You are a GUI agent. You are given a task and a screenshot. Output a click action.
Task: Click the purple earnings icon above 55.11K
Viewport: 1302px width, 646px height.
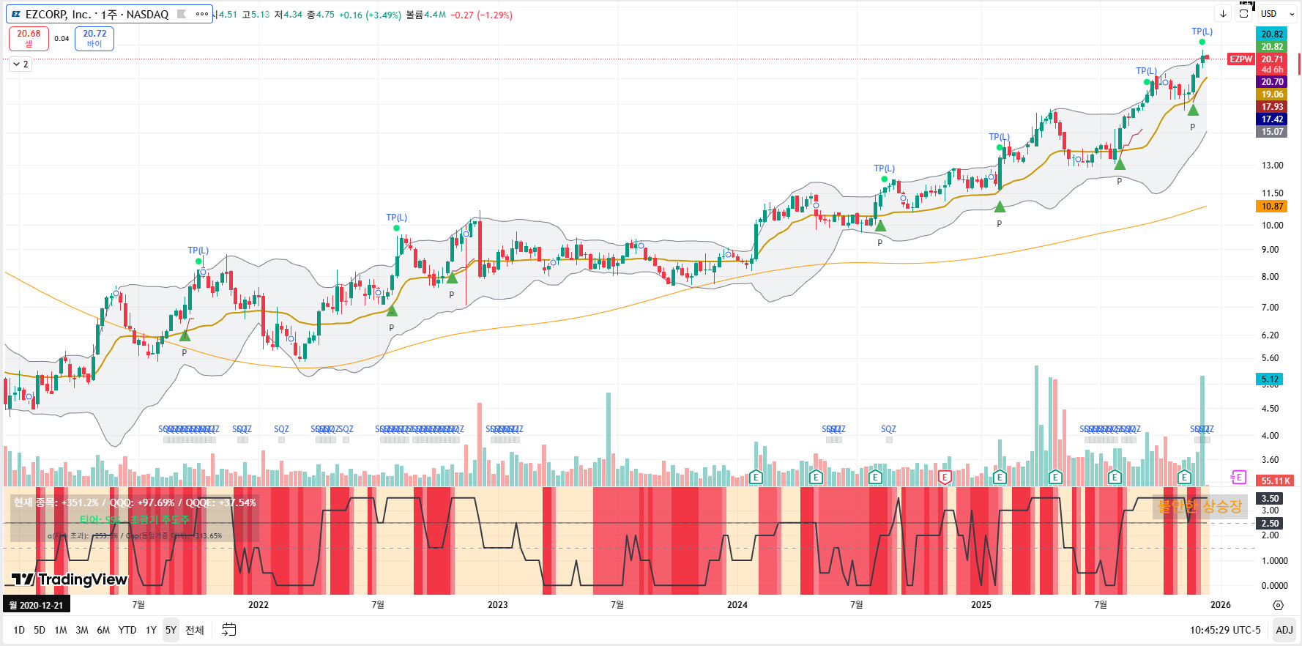[1238, 478]
